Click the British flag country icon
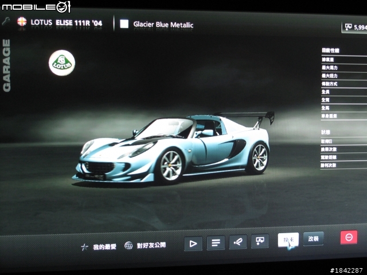 point(22,22)
